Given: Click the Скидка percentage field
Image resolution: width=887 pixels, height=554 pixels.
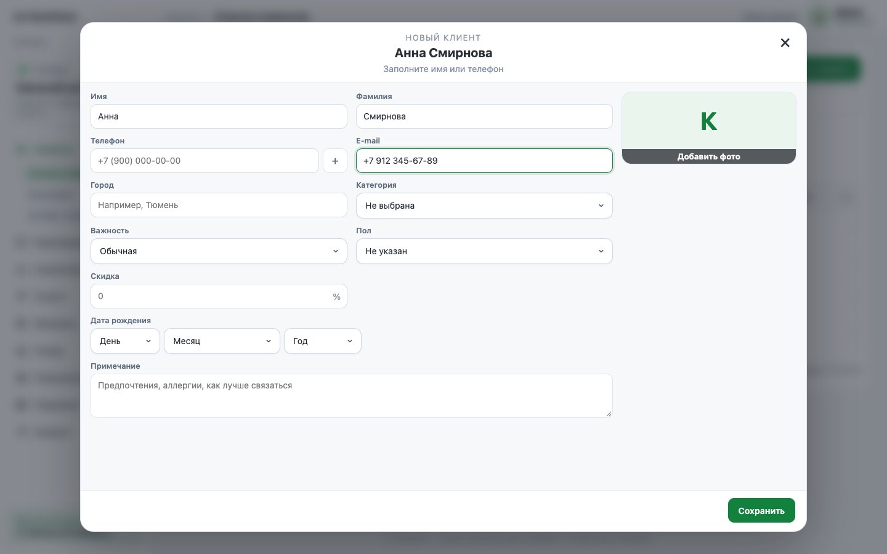Looking at the screenshot, I should click(219, 296).
